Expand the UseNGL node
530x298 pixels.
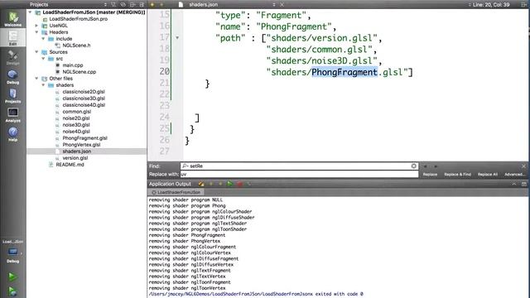click(36, 26)
